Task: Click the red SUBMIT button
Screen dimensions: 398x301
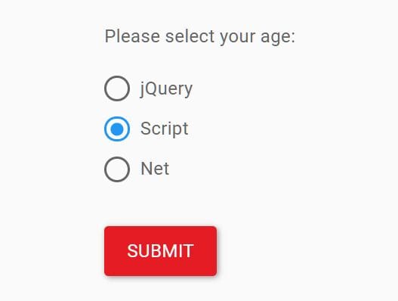Action: pyautogui.click(x=160, y=251)
